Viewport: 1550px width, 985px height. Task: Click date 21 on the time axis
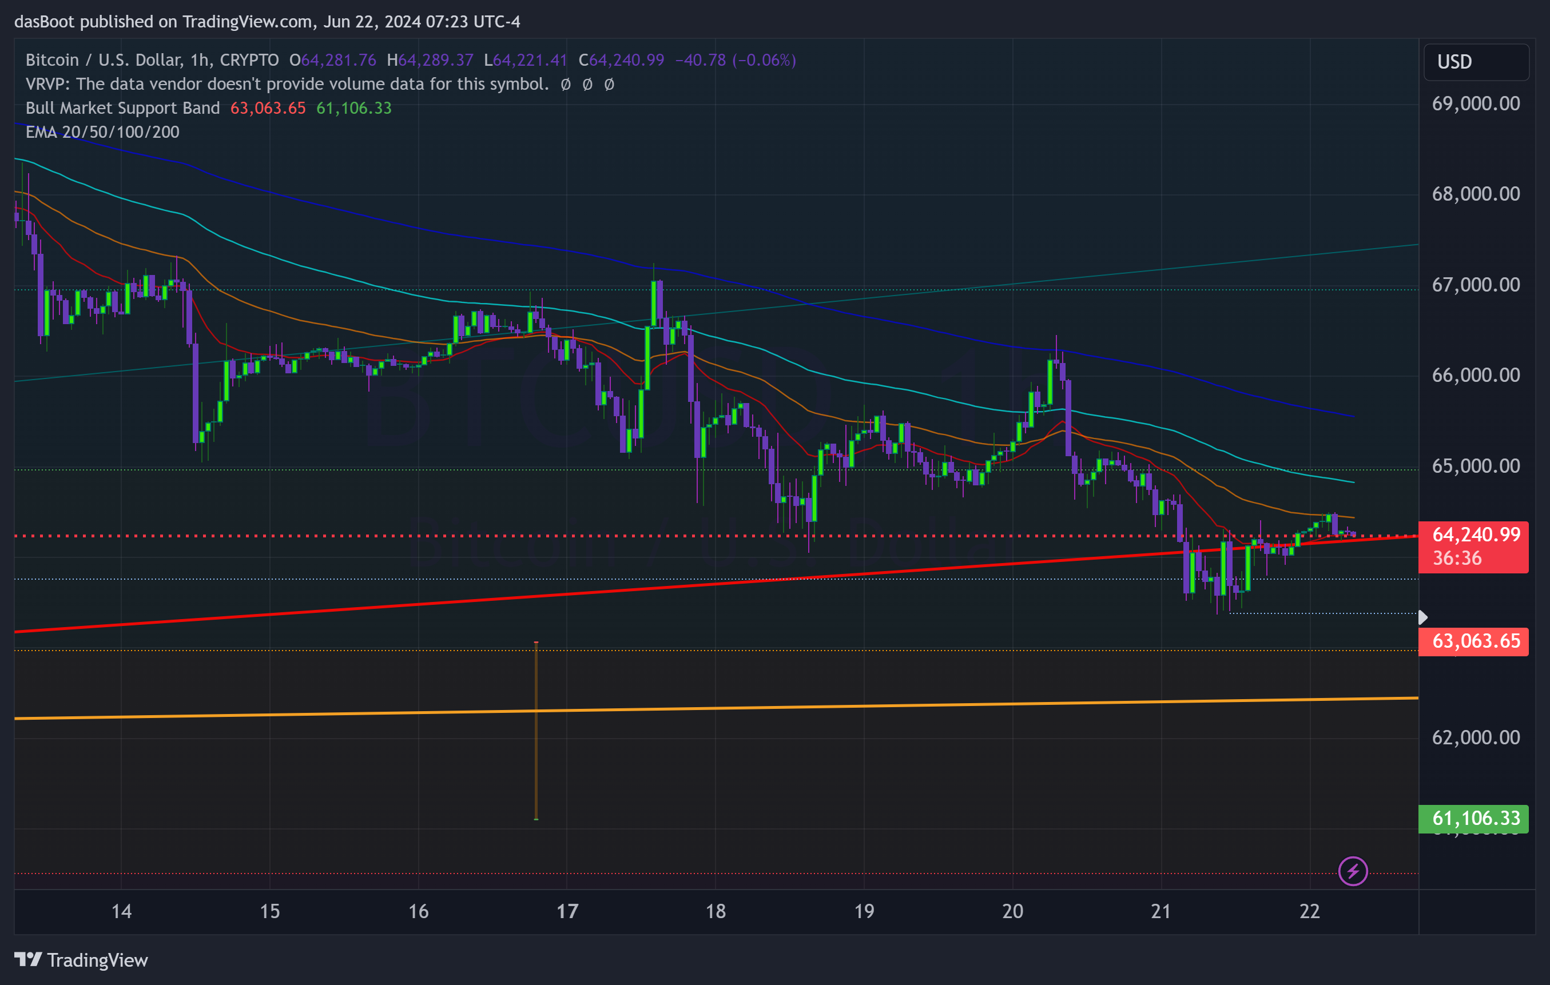pos(1161,911)
